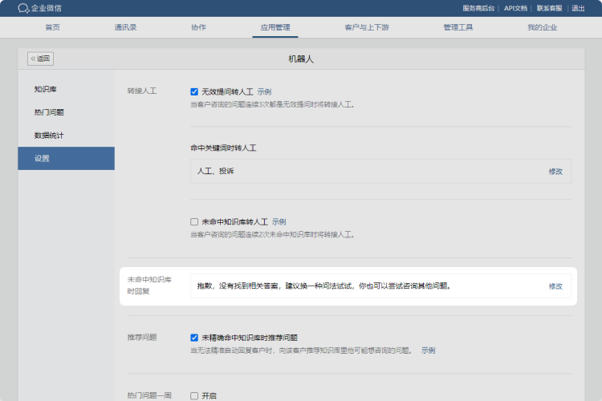Click the 抱歉，没有找到相关答案 reply text field
Viewport: 602px width, 401px height.
coord(380,286)
